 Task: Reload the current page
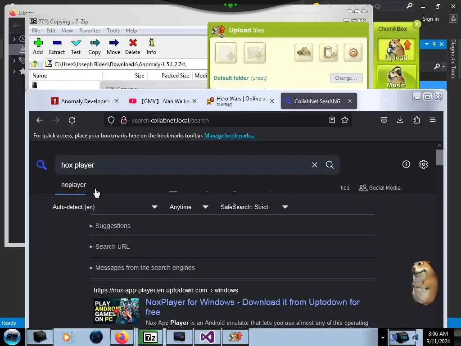pos(72,120)
